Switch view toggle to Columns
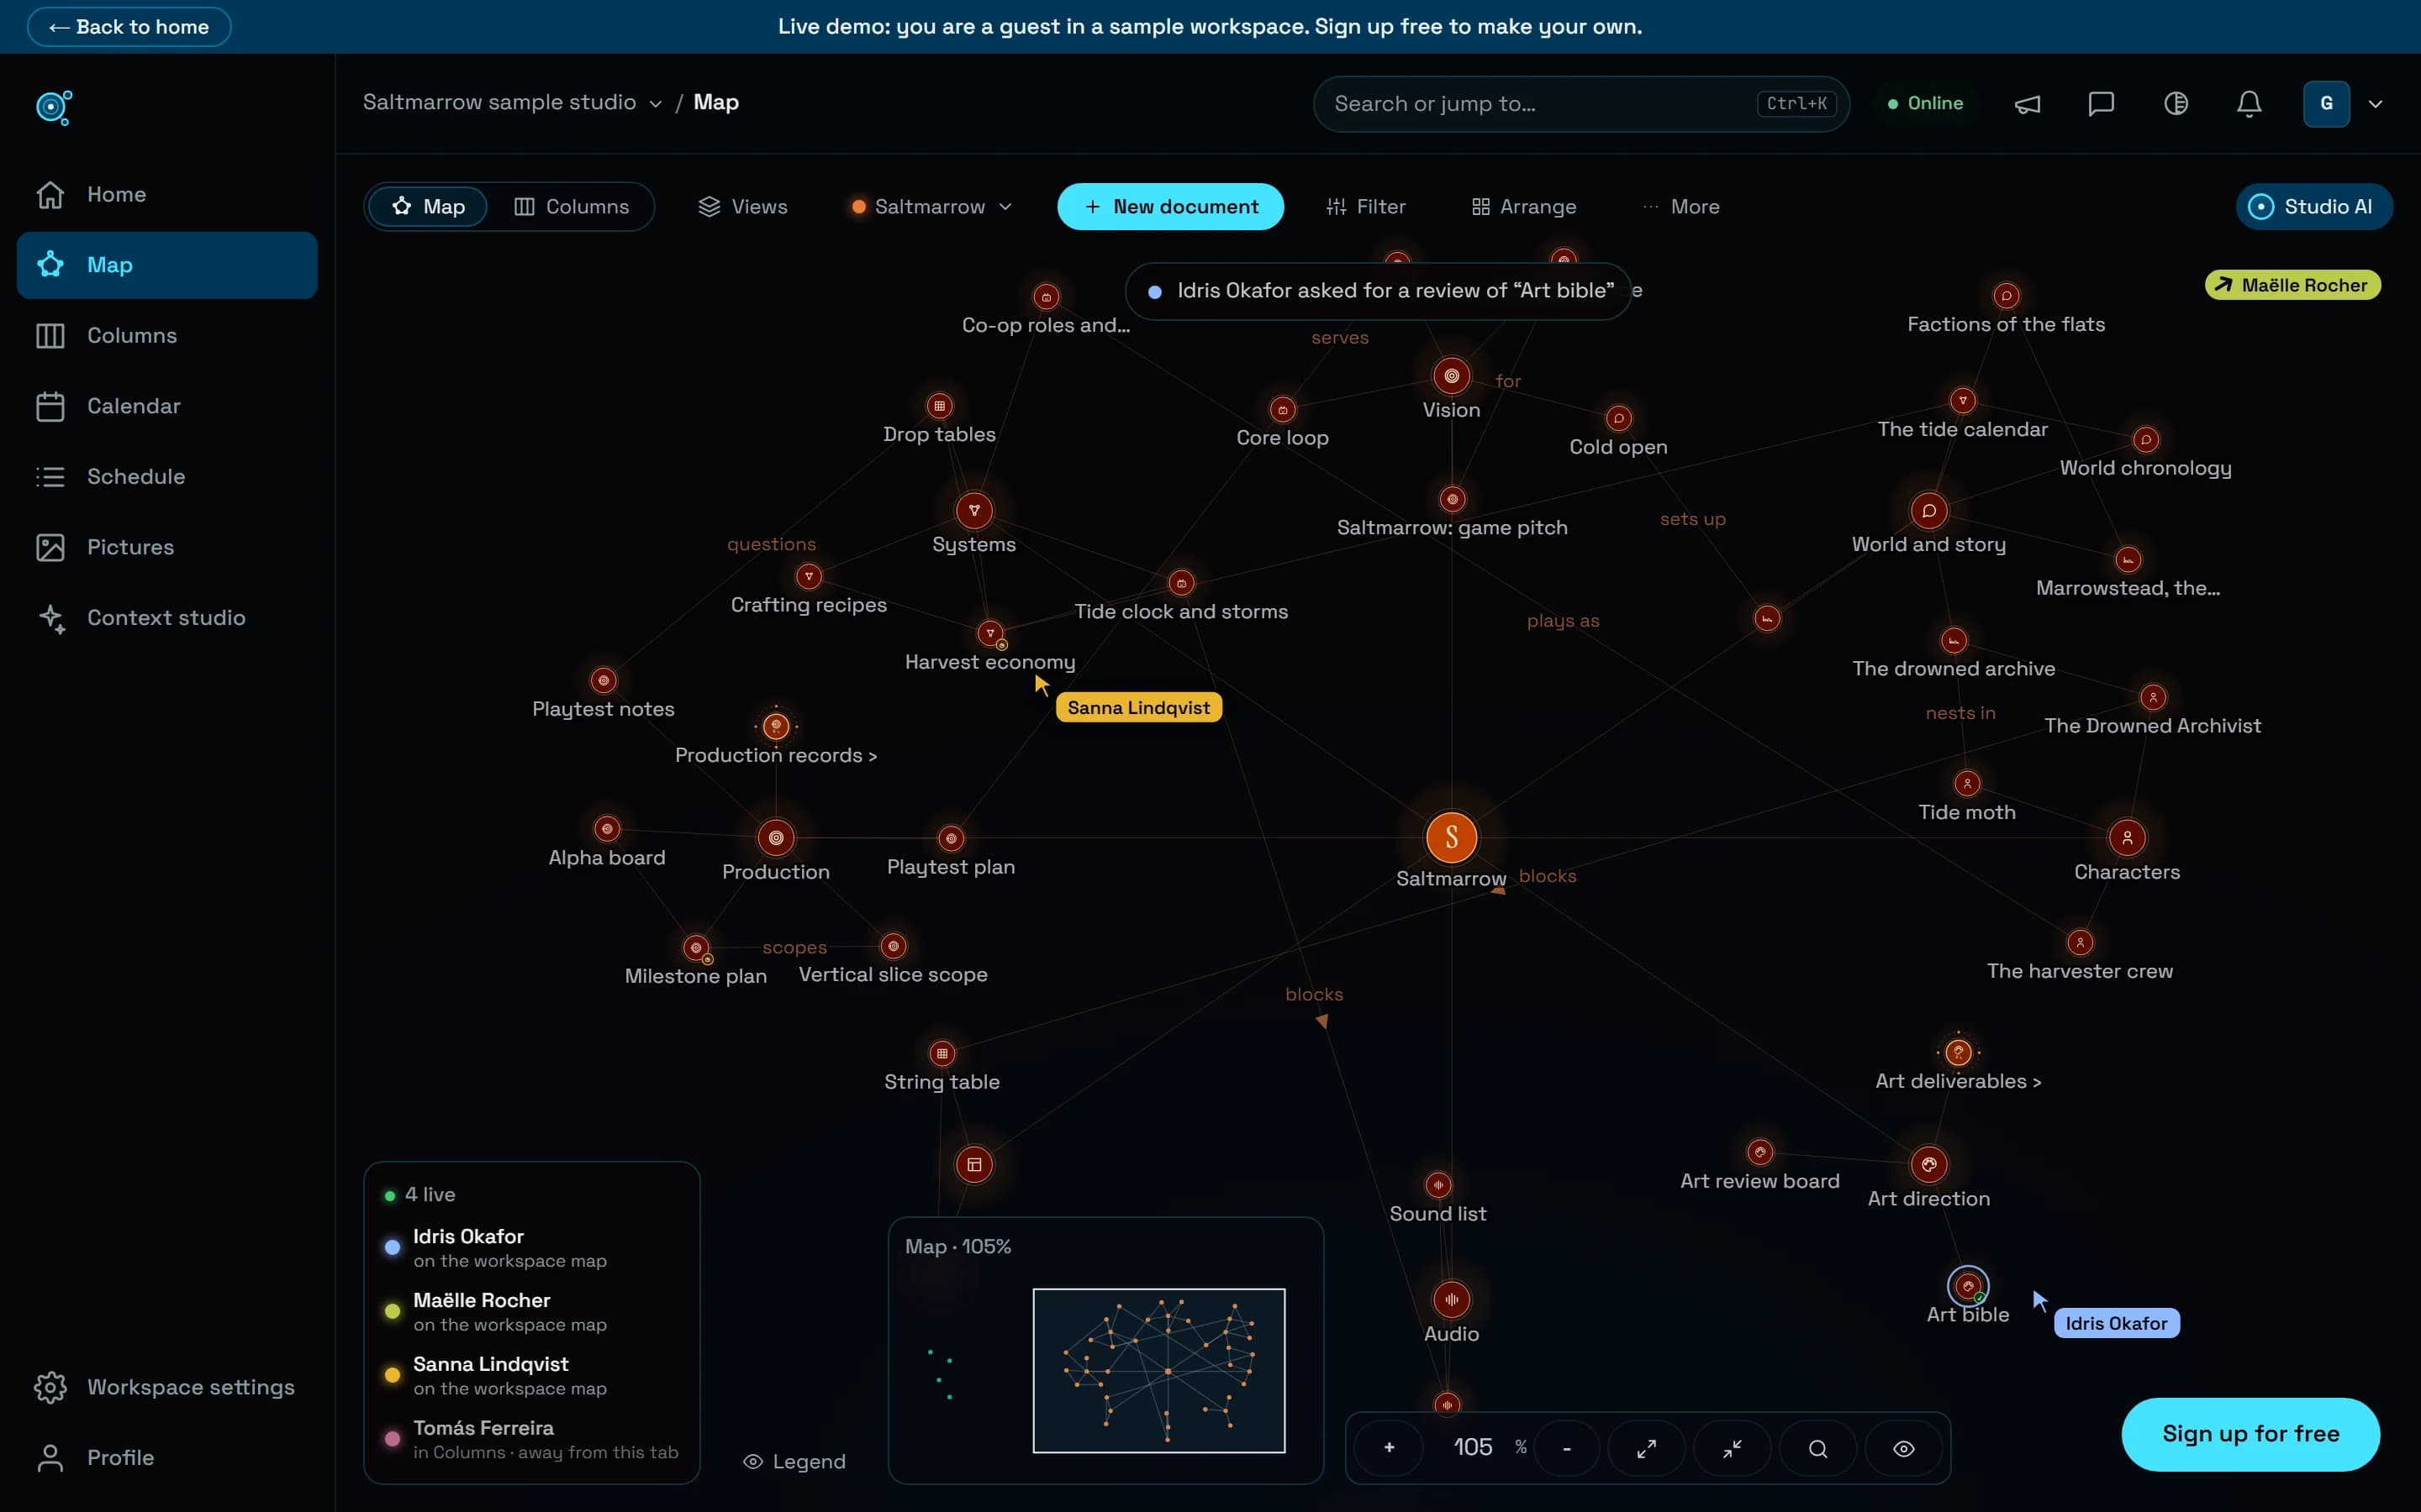Viewport: 2421px width, 1512px height. 572,207
